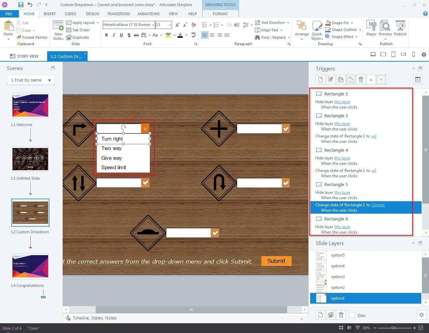Open responsive playback settings gear

[x=424, y=54]
